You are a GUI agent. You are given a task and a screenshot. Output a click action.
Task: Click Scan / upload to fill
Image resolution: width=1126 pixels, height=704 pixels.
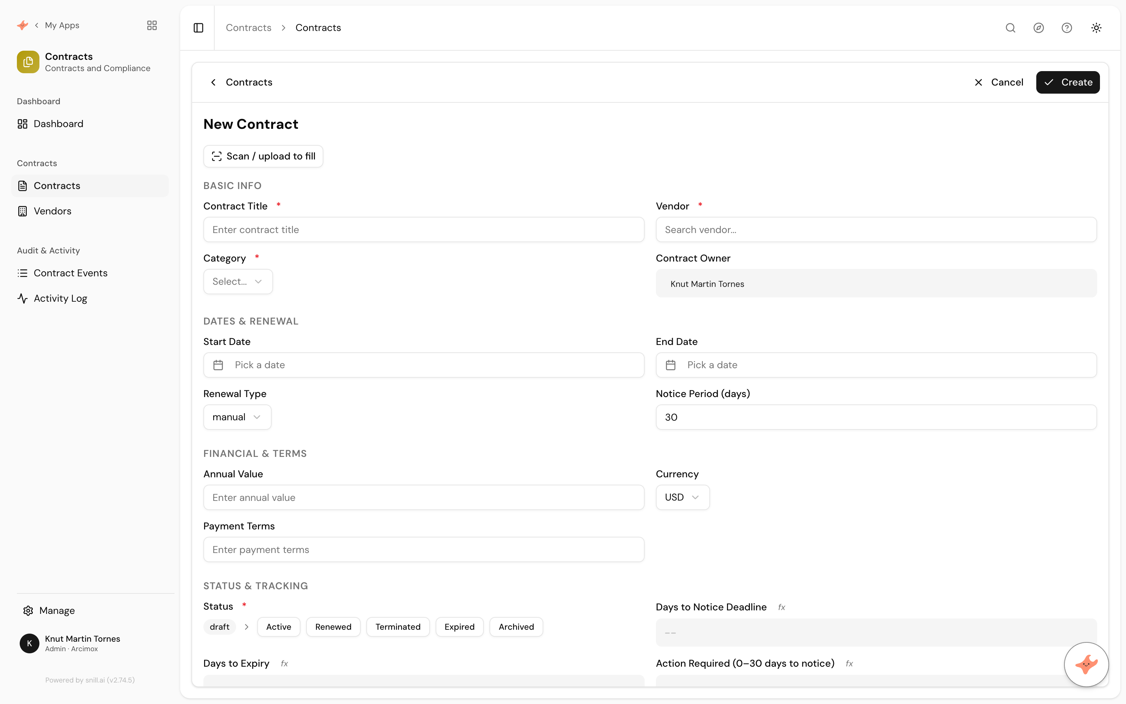(x=263, y=156)
